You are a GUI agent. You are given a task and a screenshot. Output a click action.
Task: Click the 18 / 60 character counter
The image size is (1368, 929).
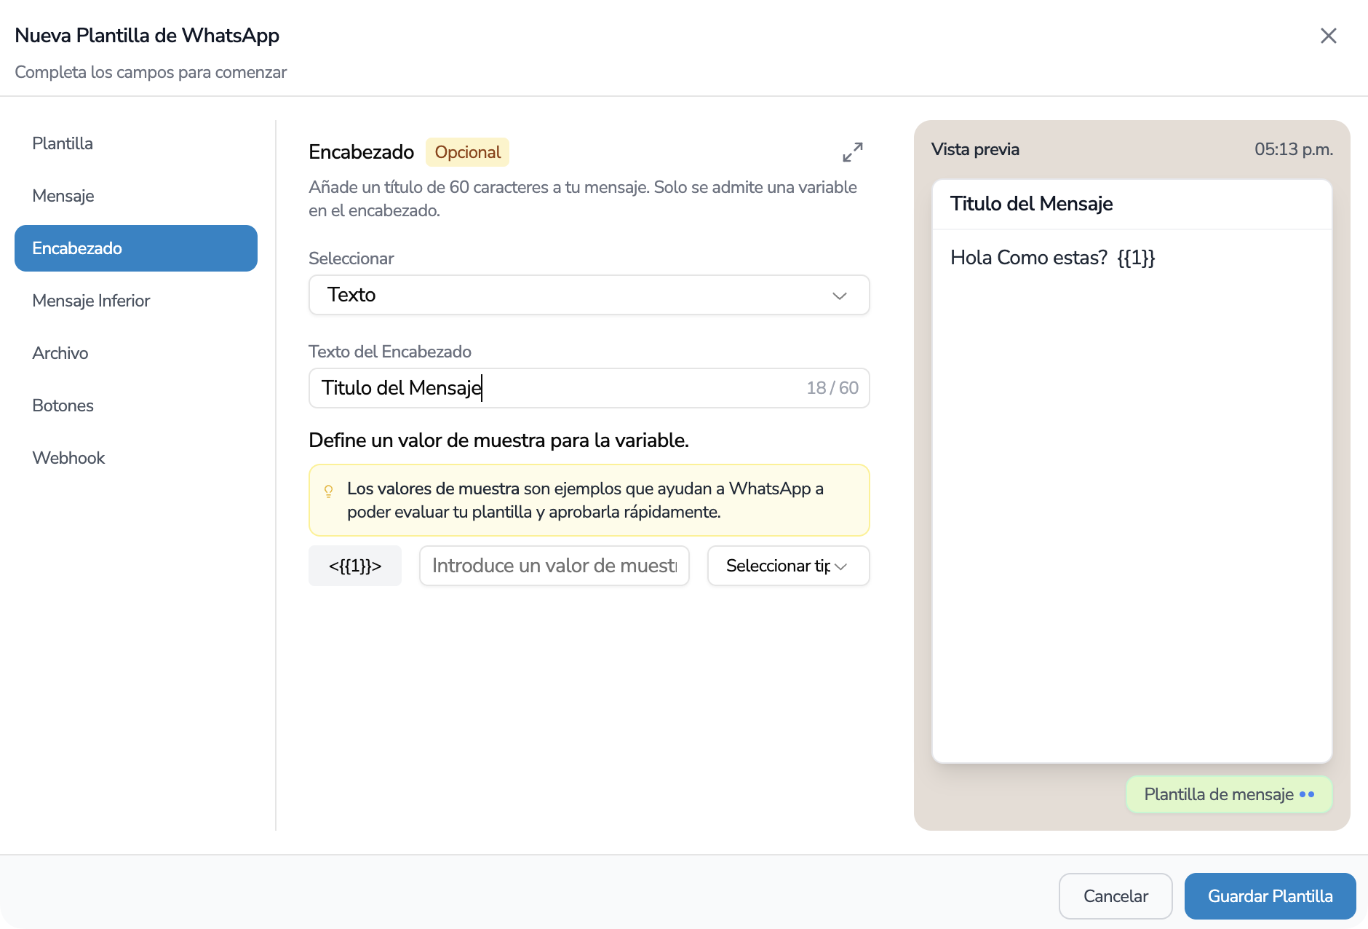(x=832, y=388)
